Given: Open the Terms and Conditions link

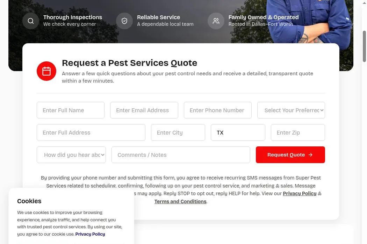Looking at the screenshot, I should (x=180, y=201).
